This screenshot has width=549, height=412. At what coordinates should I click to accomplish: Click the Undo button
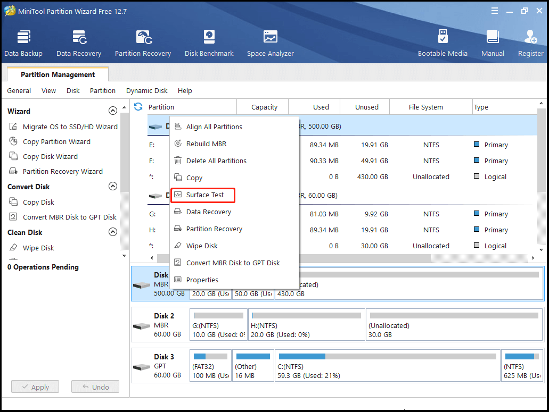point(95,387)
